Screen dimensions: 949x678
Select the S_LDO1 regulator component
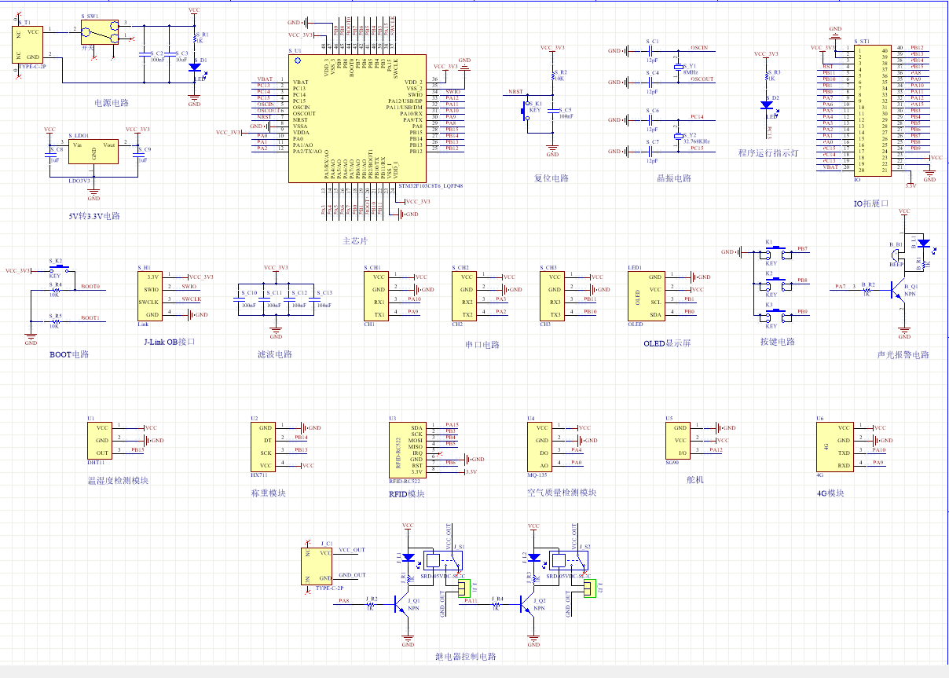point(93,152)
